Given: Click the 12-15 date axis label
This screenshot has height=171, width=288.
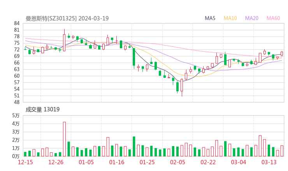Looking at the screenshot, I should [25, 162].
